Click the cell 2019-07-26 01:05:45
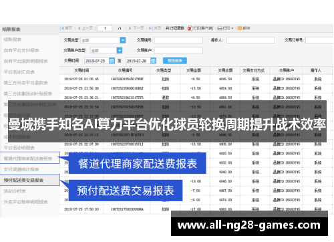334x242 pixels. tap(81, 79)
